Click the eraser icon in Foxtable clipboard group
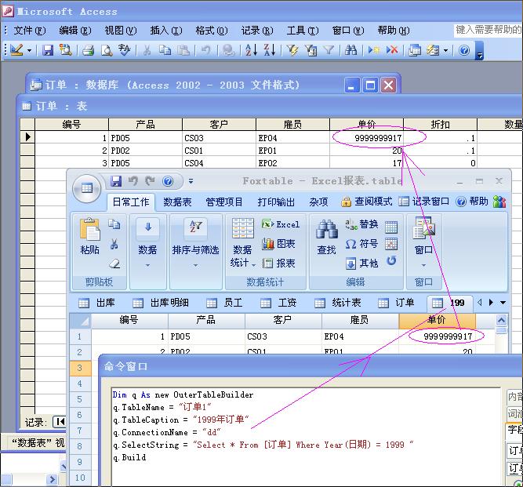 114,263
